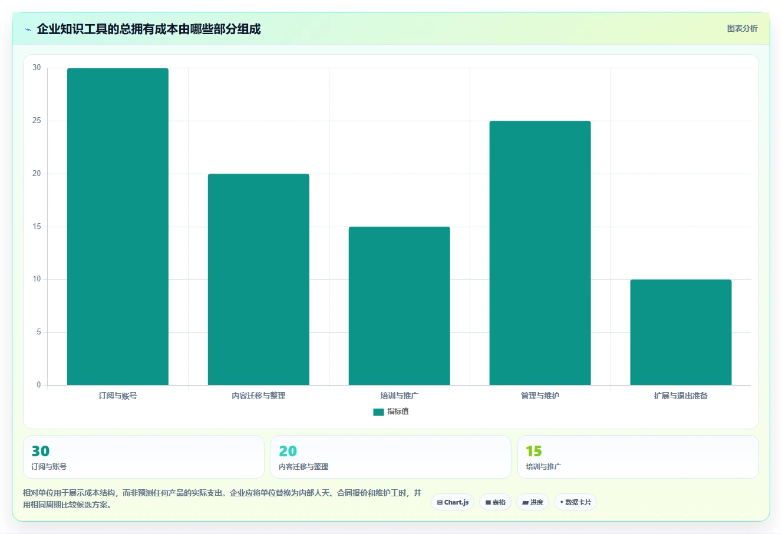Viewport: 782px width, 534px height.
Task: Click the 订阅与账号 bar in the chart
Action: (x=118, y=227)
